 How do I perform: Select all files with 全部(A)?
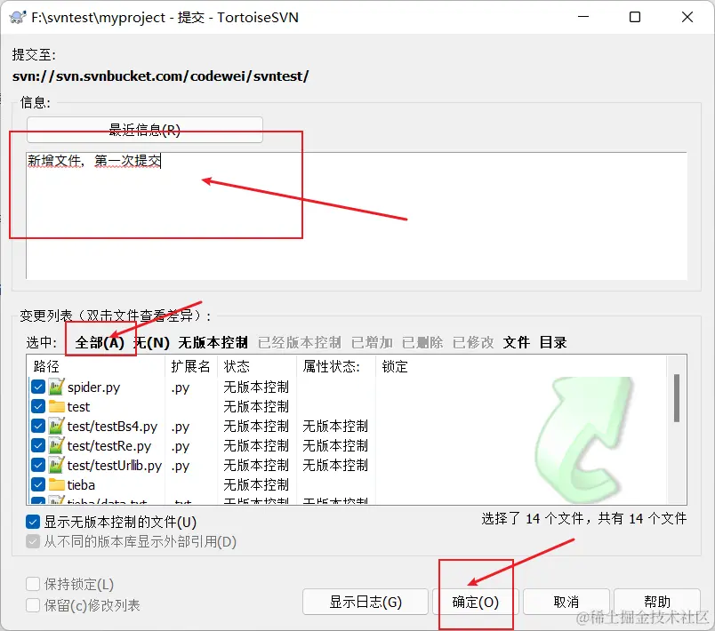(x=100, y=343)
